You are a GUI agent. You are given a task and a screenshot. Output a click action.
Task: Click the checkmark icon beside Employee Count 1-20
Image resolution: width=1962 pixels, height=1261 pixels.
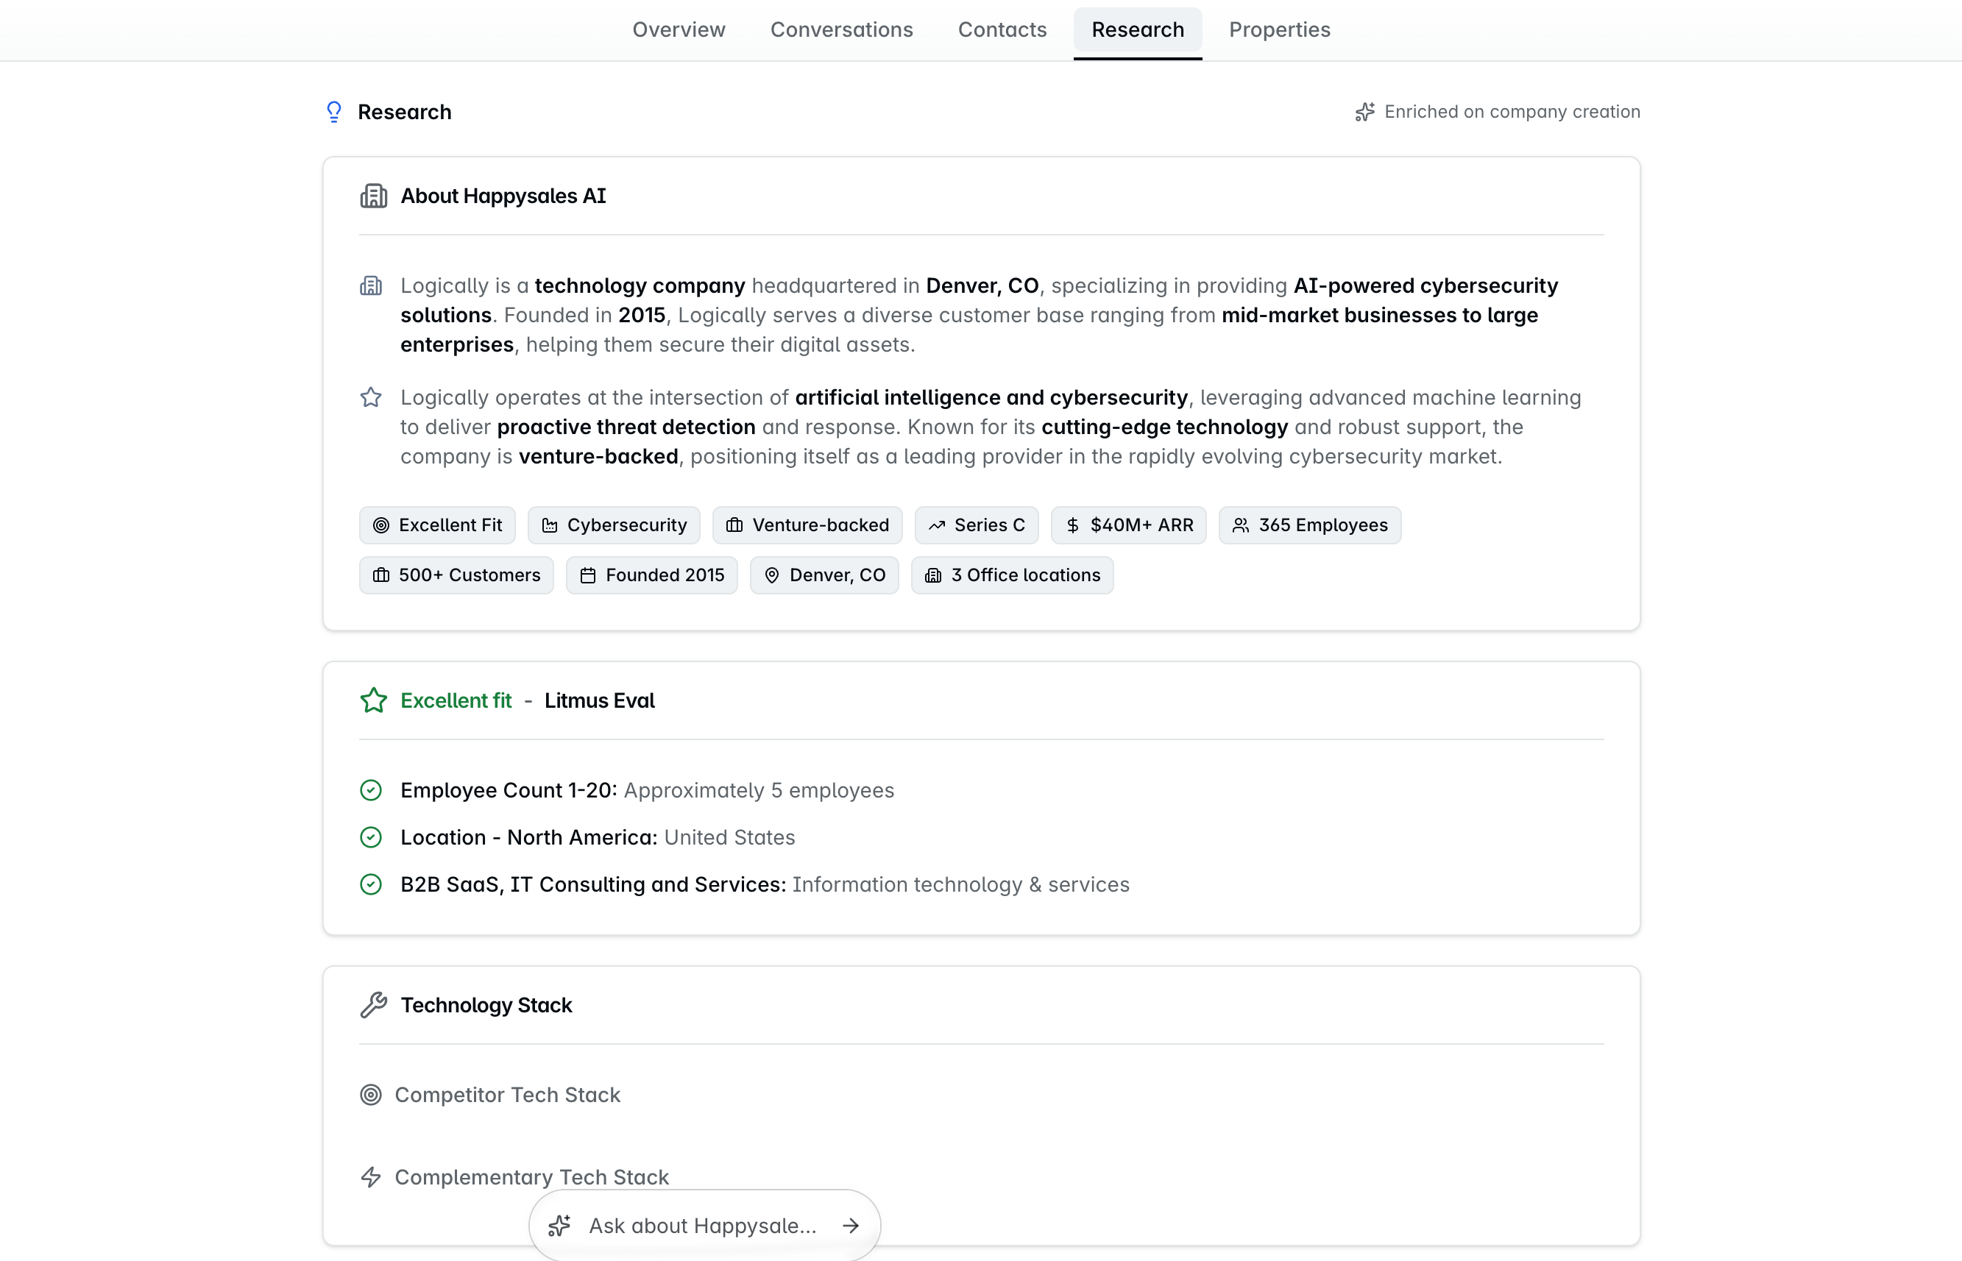pos(371,790)
